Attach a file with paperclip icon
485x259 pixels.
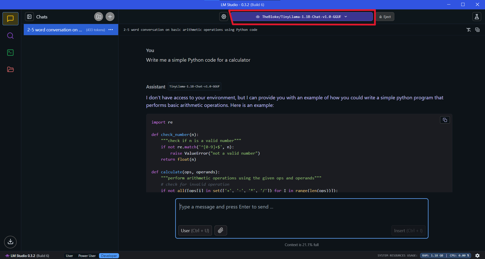[x=221, y=230]
